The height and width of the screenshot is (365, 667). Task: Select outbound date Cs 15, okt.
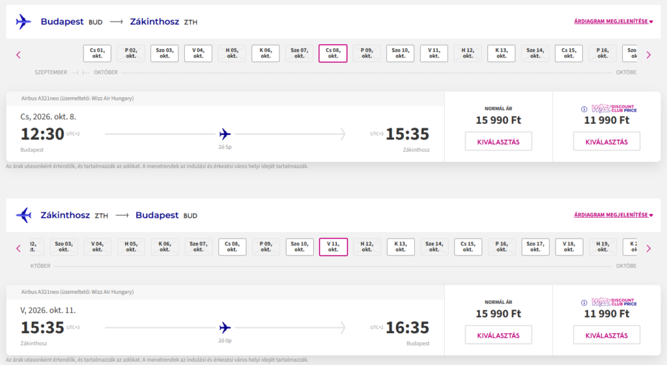[x=569, y=53]
